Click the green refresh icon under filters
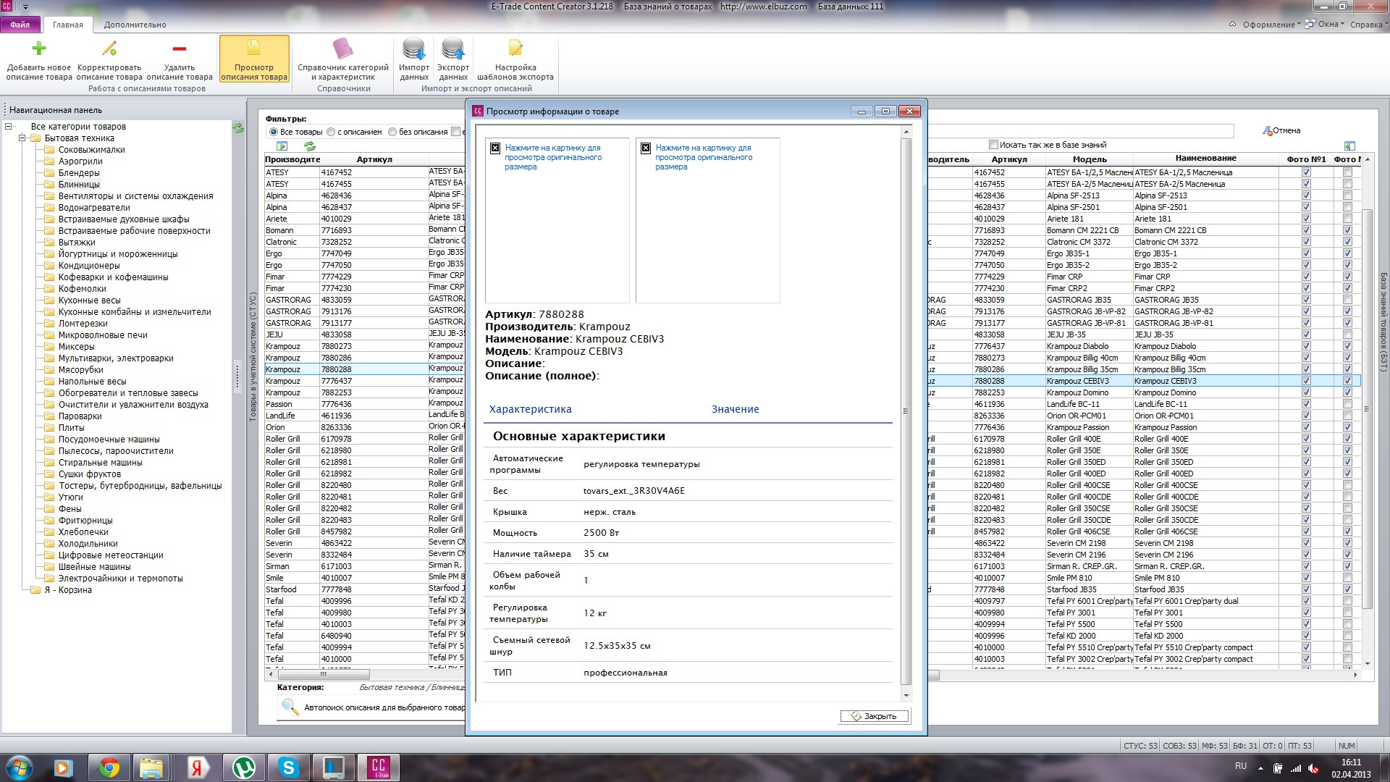 [x=310, y=146]
